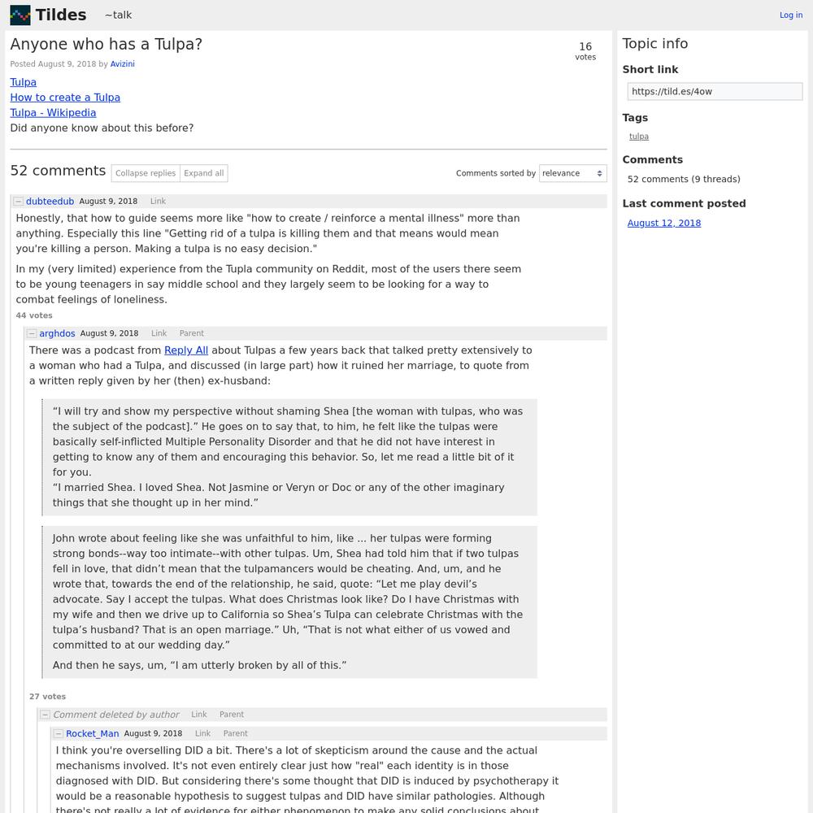
Task: Click the Expand all button
Action: tap(204, 173)
